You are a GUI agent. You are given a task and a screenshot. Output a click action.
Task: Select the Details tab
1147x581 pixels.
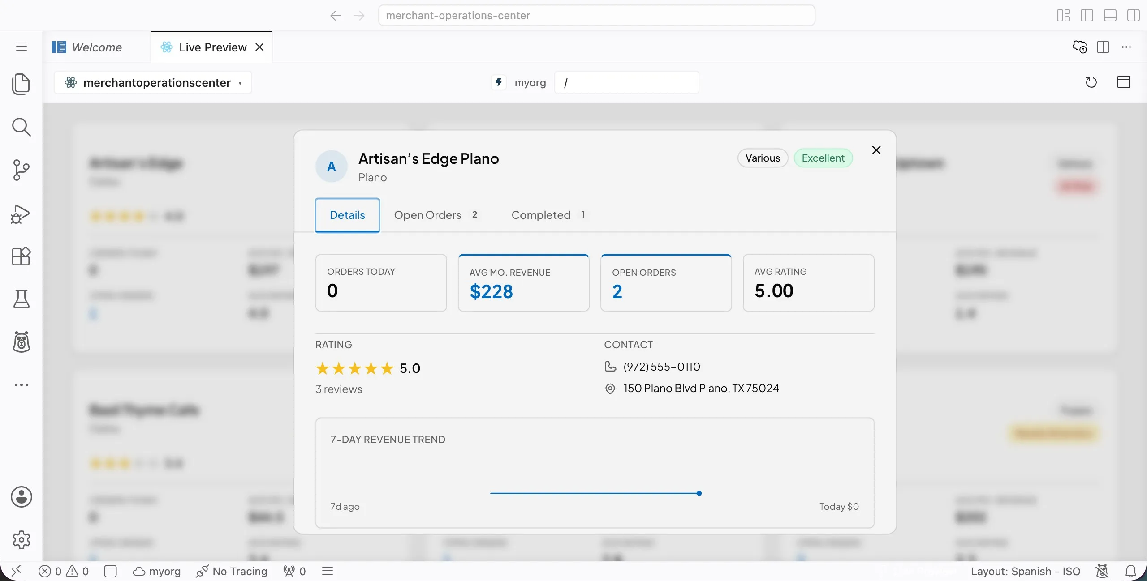pos(347,215)
